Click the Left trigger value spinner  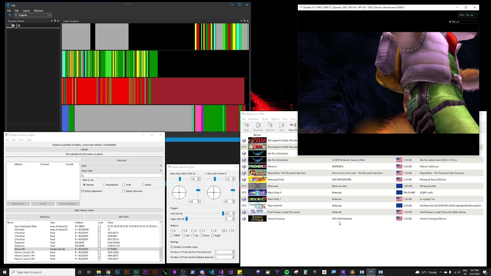coord(230,214)
